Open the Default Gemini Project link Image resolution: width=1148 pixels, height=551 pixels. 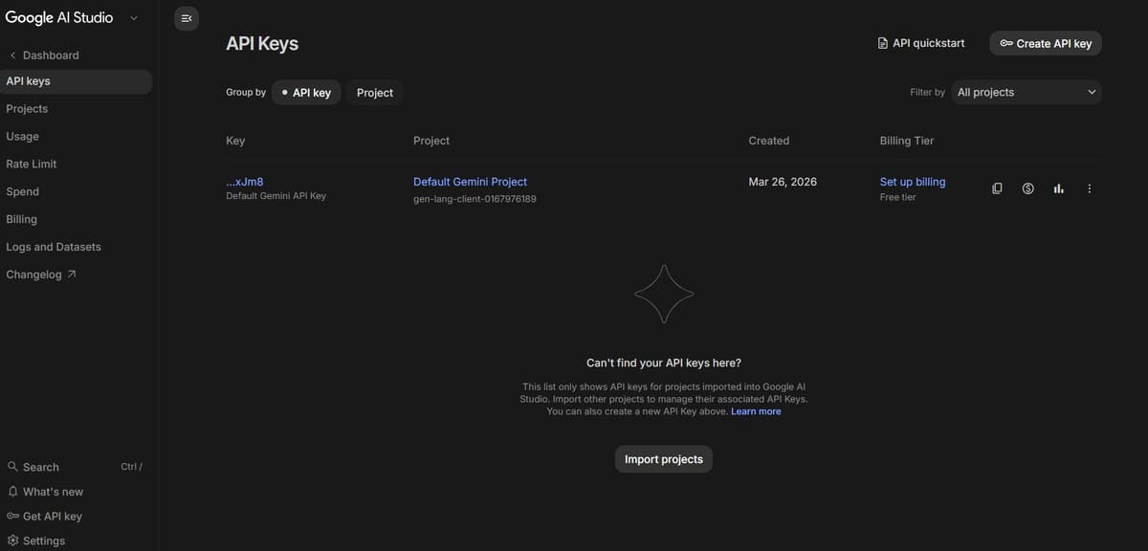click(x=470, y=182)
